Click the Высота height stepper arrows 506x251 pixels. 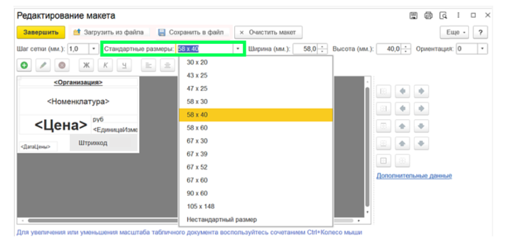(x=406, y=49)
